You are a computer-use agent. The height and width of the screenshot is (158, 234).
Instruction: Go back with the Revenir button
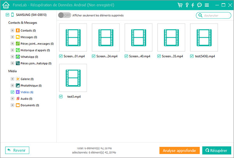point(17,150)
